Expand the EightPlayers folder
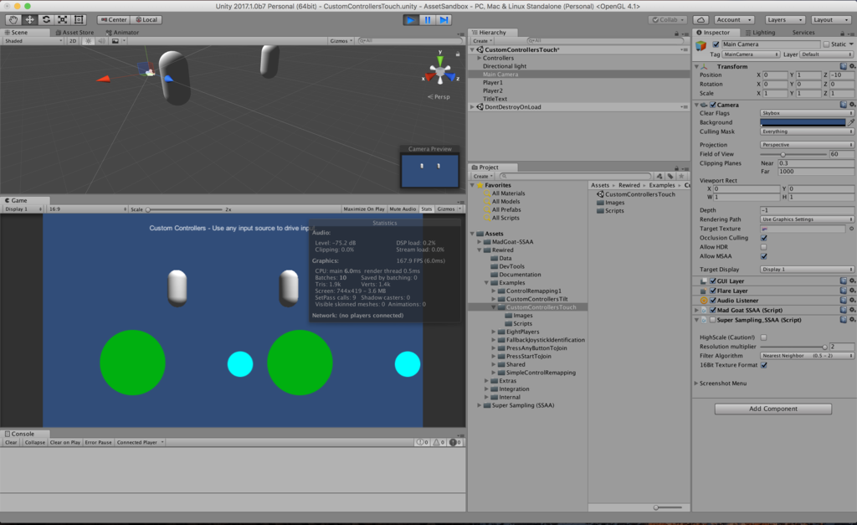Viewport: 857px width, 525px height. point(494,332)
